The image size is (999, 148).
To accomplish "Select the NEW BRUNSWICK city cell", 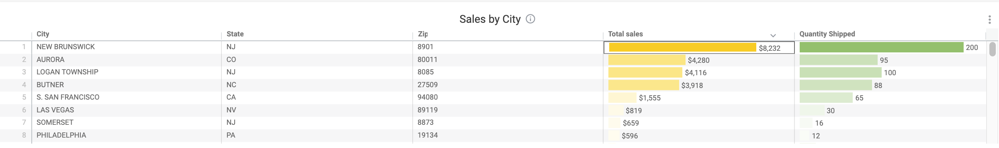I will tap(127, 47).
